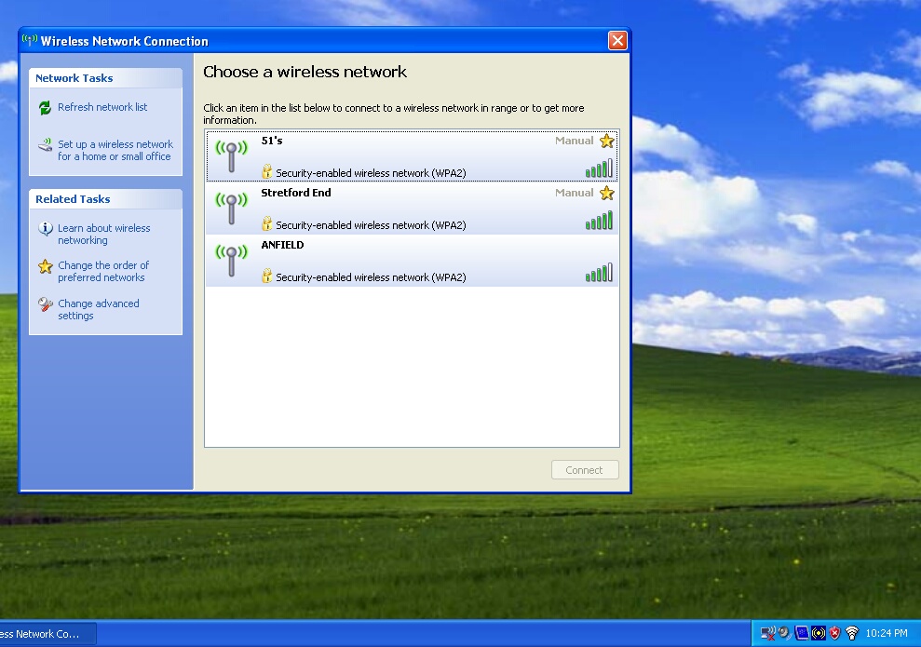Click the padlock icon in the ANFIELD row
This screenshot has width=921, height=647.
266,276
